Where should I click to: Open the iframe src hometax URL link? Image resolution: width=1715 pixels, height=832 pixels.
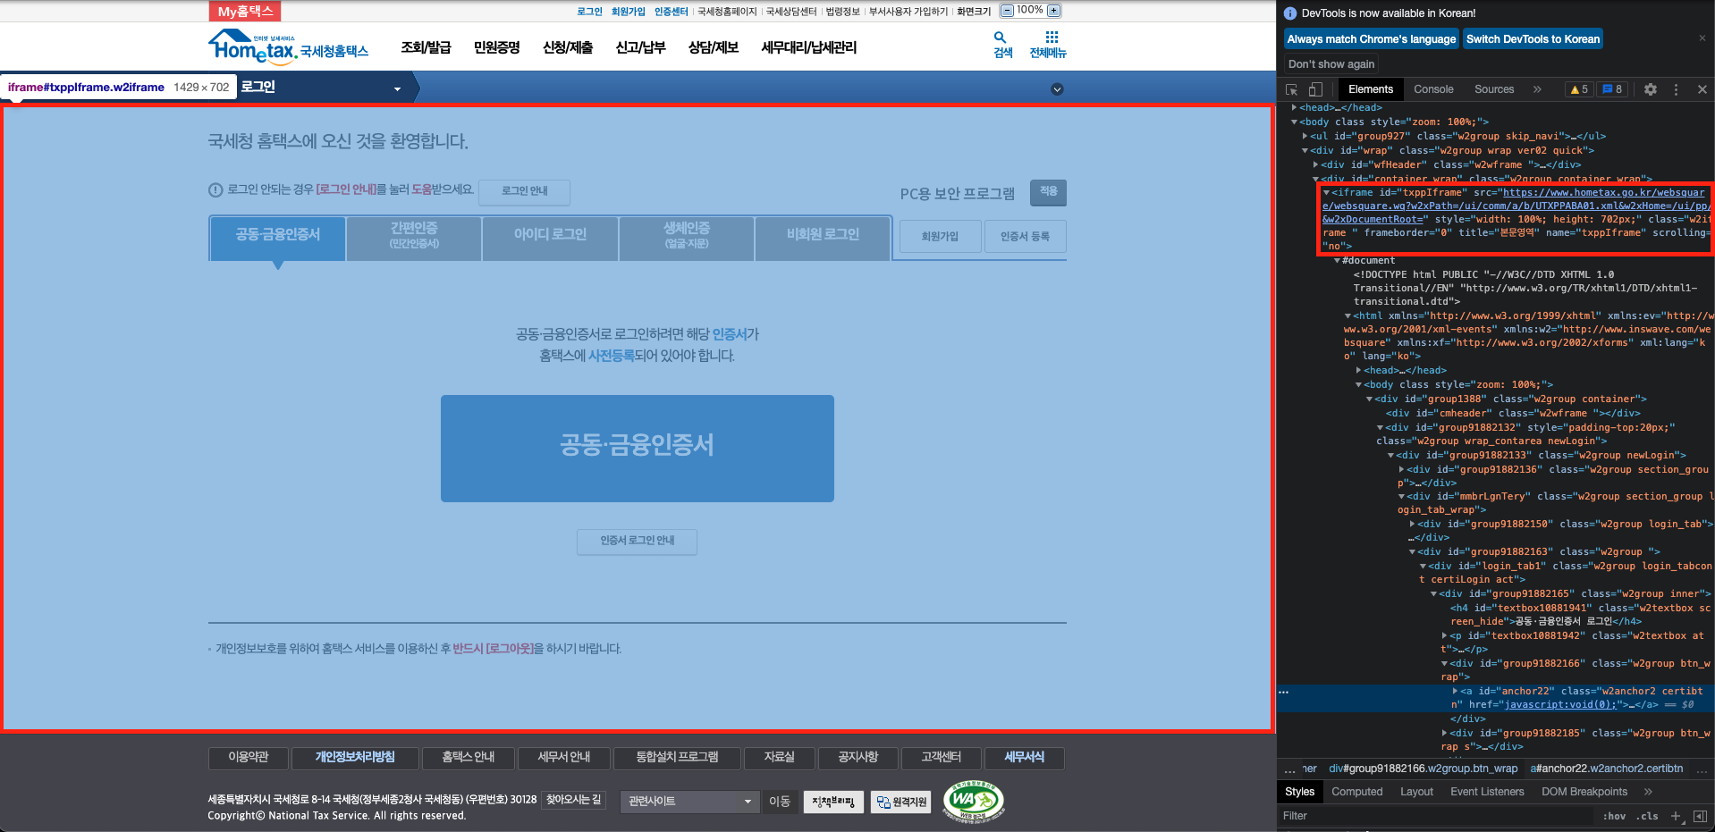(1516, 206)
